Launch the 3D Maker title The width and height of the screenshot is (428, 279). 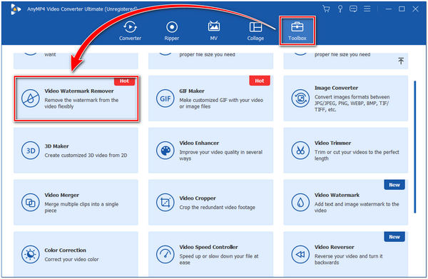(56, 146)
